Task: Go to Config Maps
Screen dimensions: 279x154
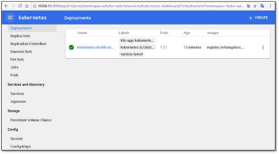Action: tap(20, 147)
